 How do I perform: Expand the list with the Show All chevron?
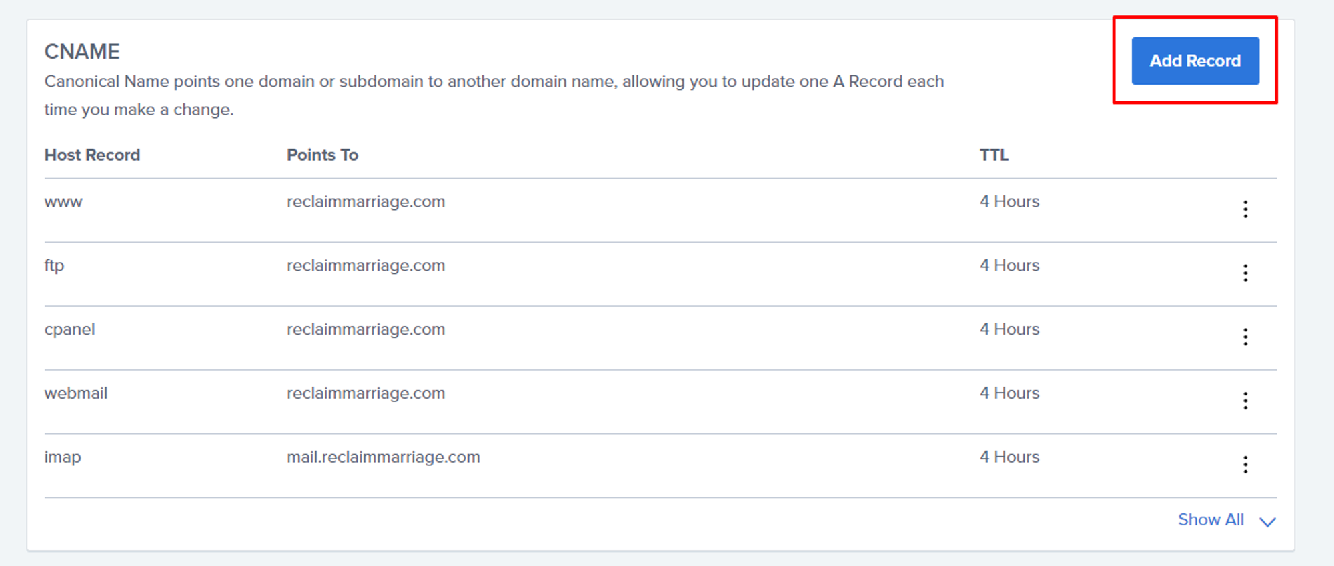[1267, 521]
